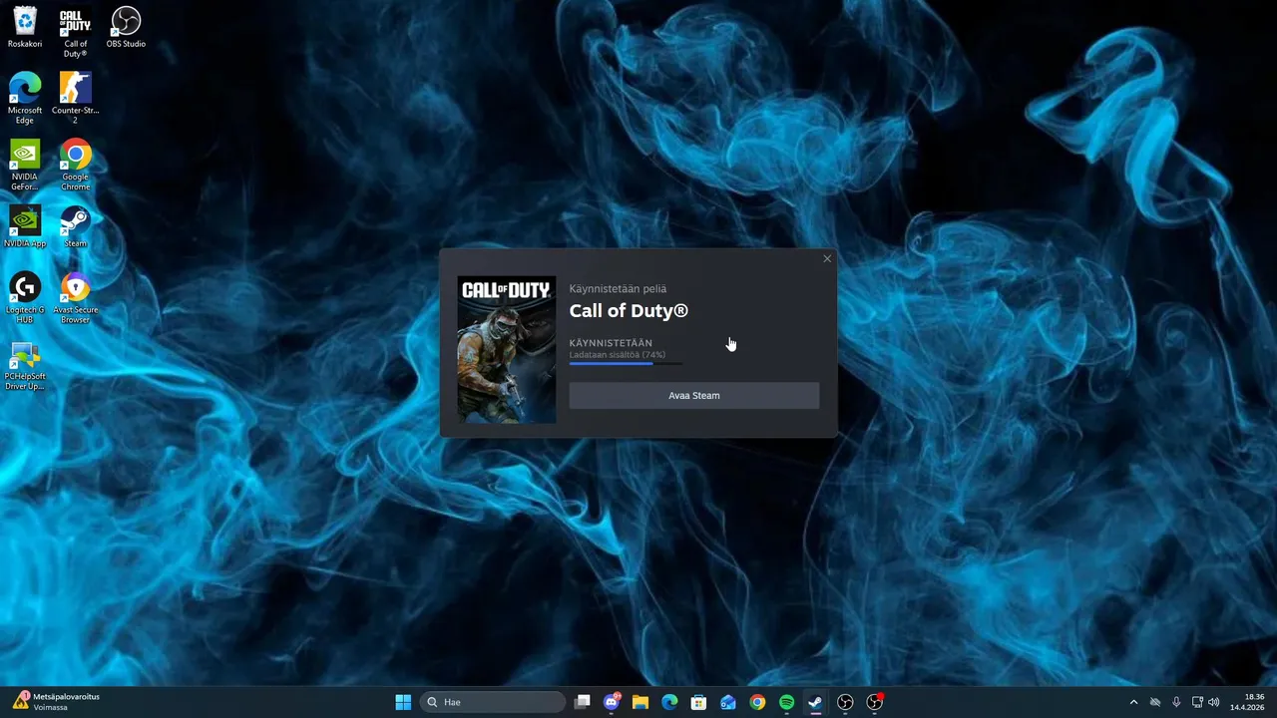Open the Metsäpalovaroitus weather widget
The height and width of the screenshot is (718, 1277).
(57, 701)
